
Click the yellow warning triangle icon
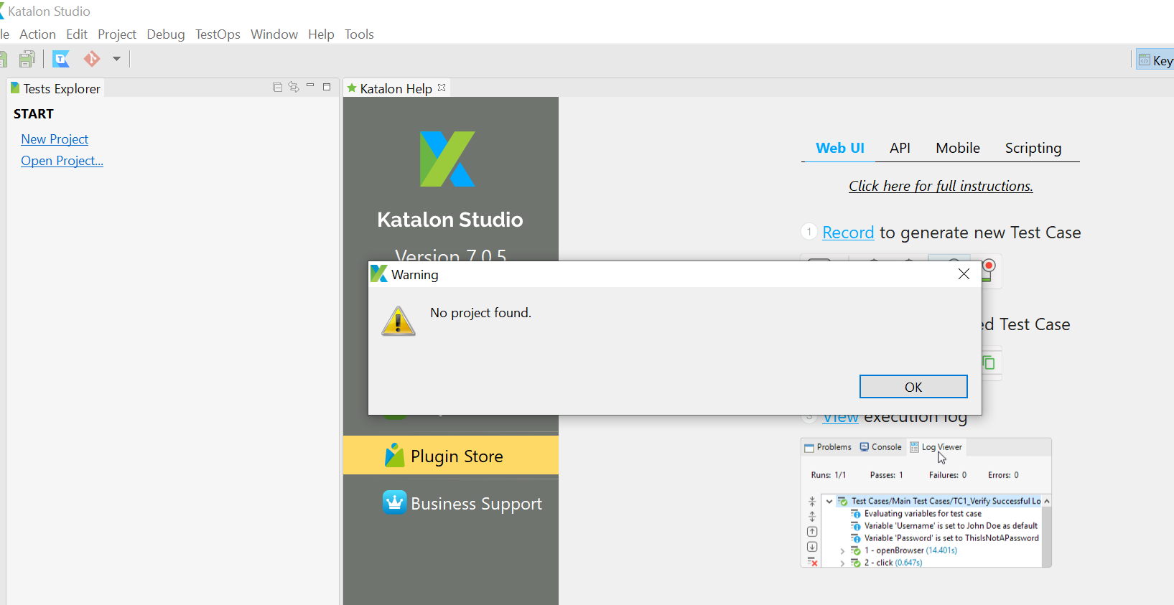399,321
